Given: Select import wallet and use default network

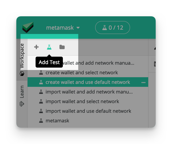Looking at the screenshot, I should pyautogui.click(x=88, y=111).
